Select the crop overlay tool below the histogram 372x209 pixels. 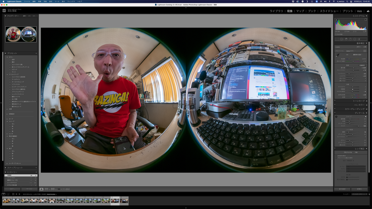tap(337, 39)
